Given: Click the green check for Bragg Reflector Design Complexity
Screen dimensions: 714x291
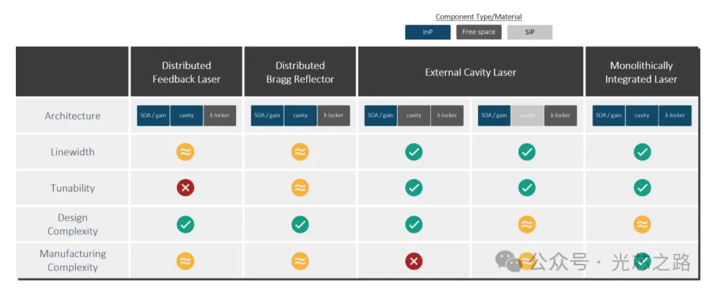Looking at the screenshot, I should tap(299, 224).
